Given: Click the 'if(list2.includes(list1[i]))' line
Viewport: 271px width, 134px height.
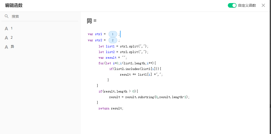Looking at the screenshot, I should click(x=135, y=69).
